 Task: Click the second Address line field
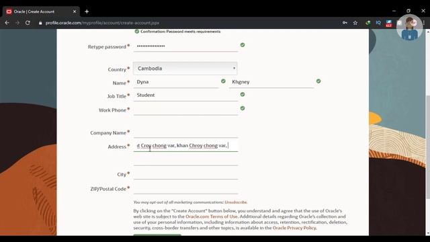(185, 160)
